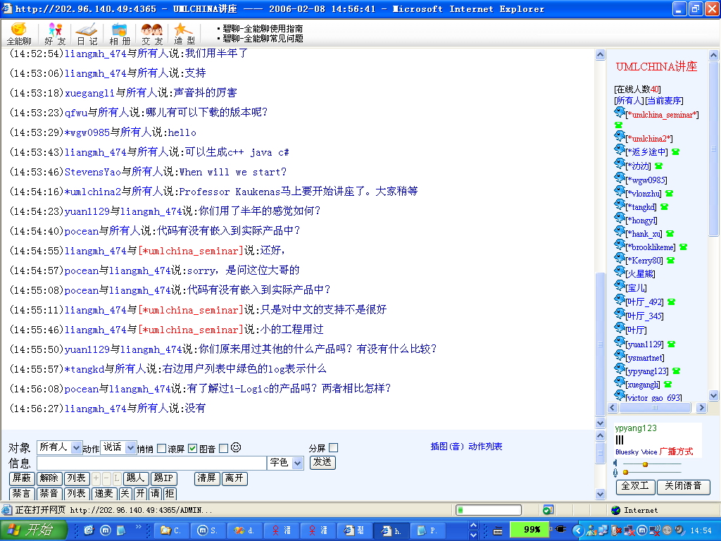Expand the hidden system tray icons arrow
This screenshot has width=721, height=541.
(577, 530)
